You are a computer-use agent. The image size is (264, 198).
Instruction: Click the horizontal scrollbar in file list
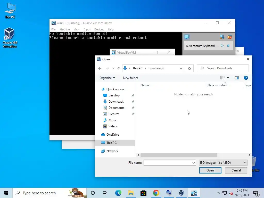(179, 155)
